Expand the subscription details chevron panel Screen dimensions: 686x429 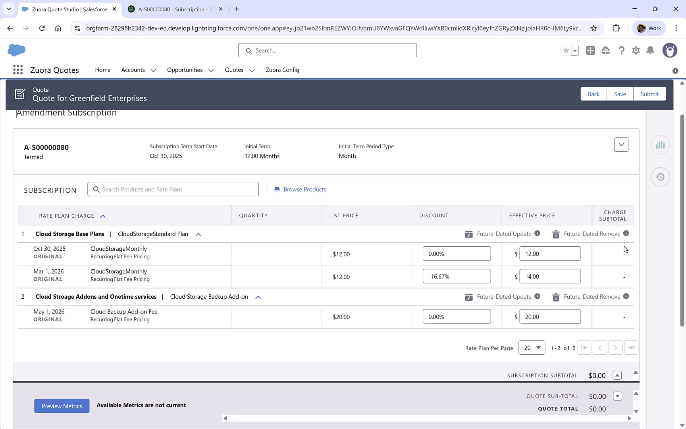tap(621, 145)
